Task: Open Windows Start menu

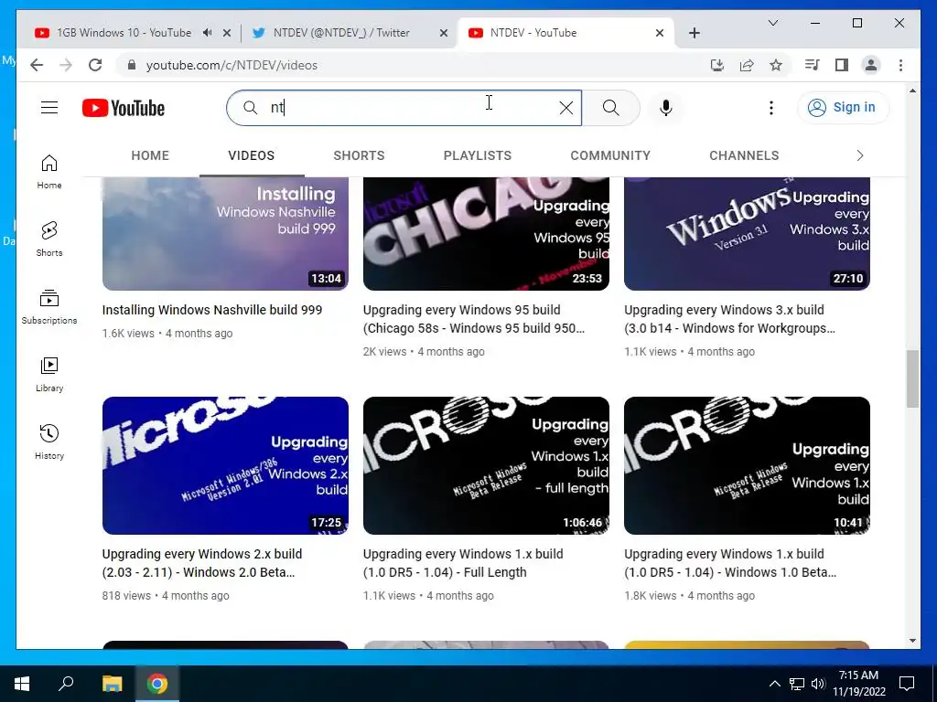Action: (22, 684)
